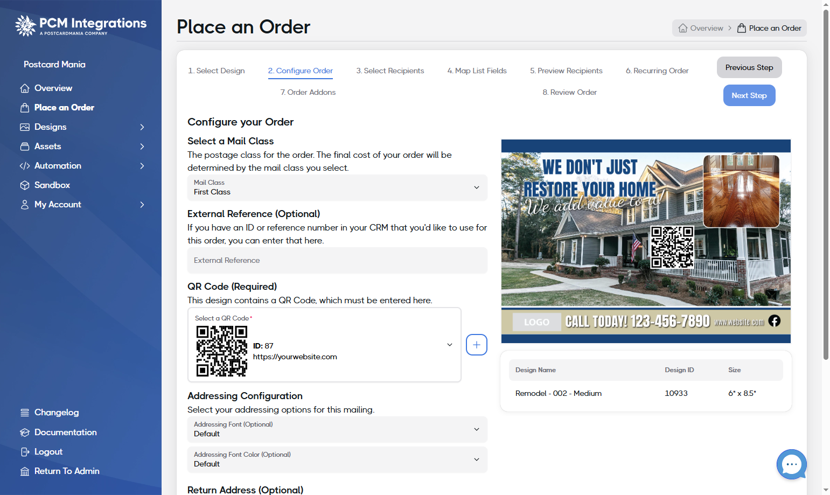Click the Return To Admin building icon

[x=25, y=471]
